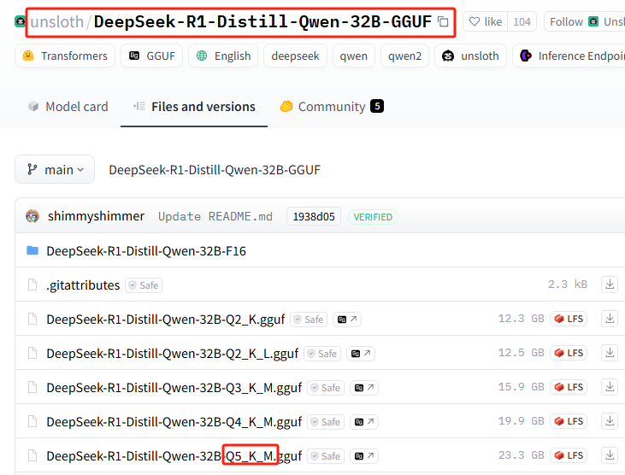Viewport: 625px width, 475px height.
Task: Select the qwen tag
Action: click(354, 56)
